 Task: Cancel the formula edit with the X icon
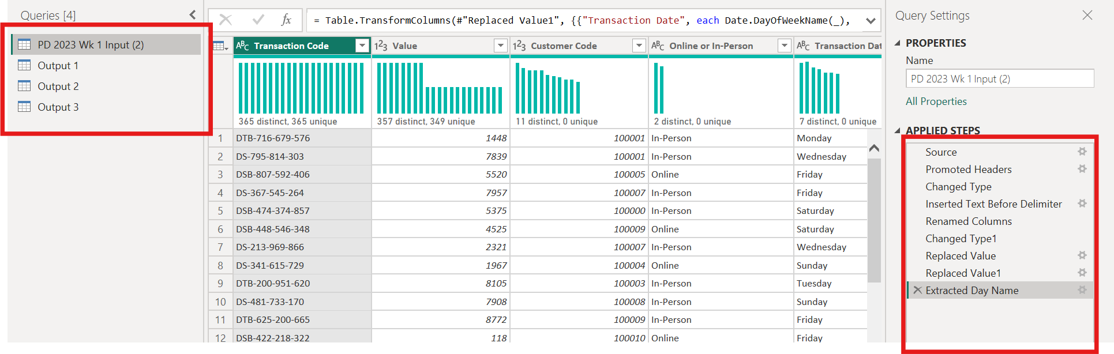226,20
